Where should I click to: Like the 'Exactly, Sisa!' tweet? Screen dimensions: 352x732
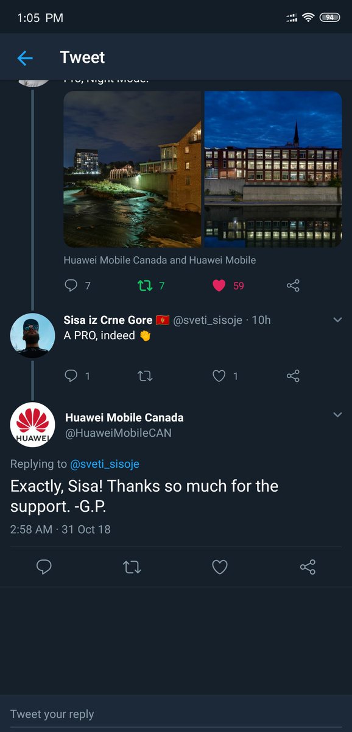(220, 567)
